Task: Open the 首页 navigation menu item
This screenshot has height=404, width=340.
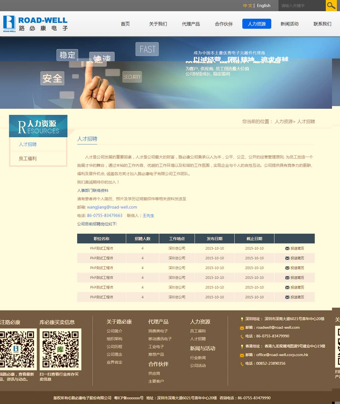Action: tap(125, 24)
